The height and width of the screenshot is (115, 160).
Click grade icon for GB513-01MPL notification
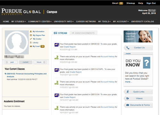point(57,70)
